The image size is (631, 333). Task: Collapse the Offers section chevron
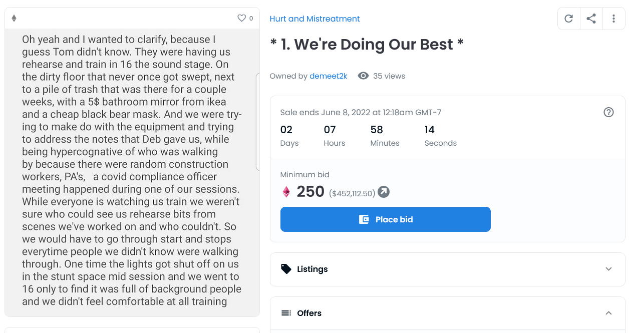[608, 313]
